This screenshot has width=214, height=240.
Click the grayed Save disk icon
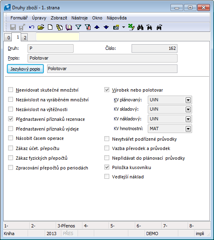click(x=13, y=27)
